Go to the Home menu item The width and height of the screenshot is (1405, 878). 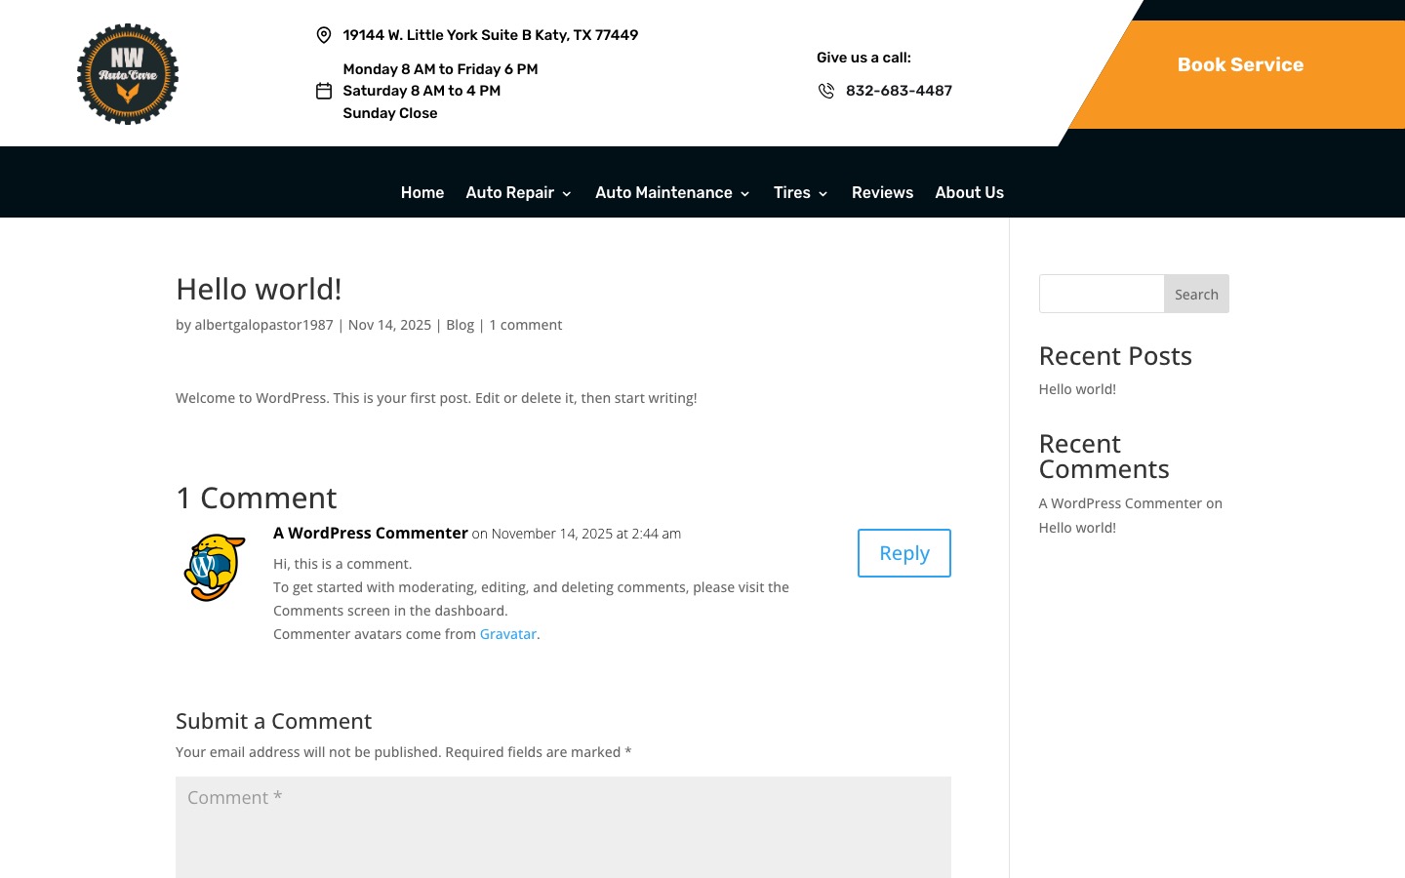tap(422, 193)
